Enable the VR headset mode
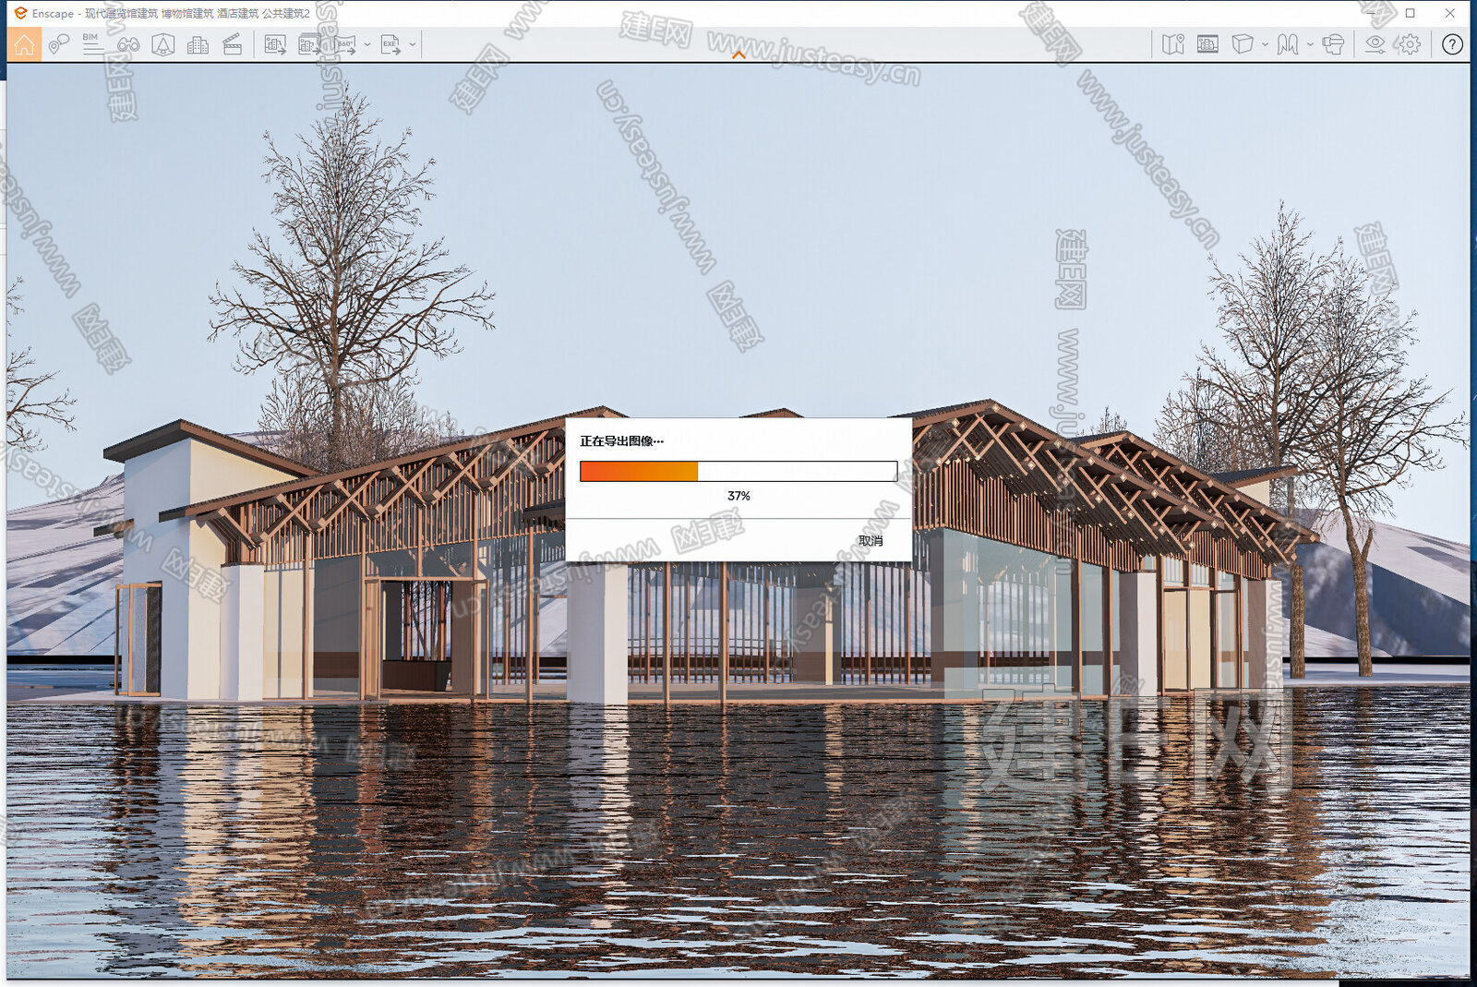The image size is (1477, 987). pos(1333,44)
